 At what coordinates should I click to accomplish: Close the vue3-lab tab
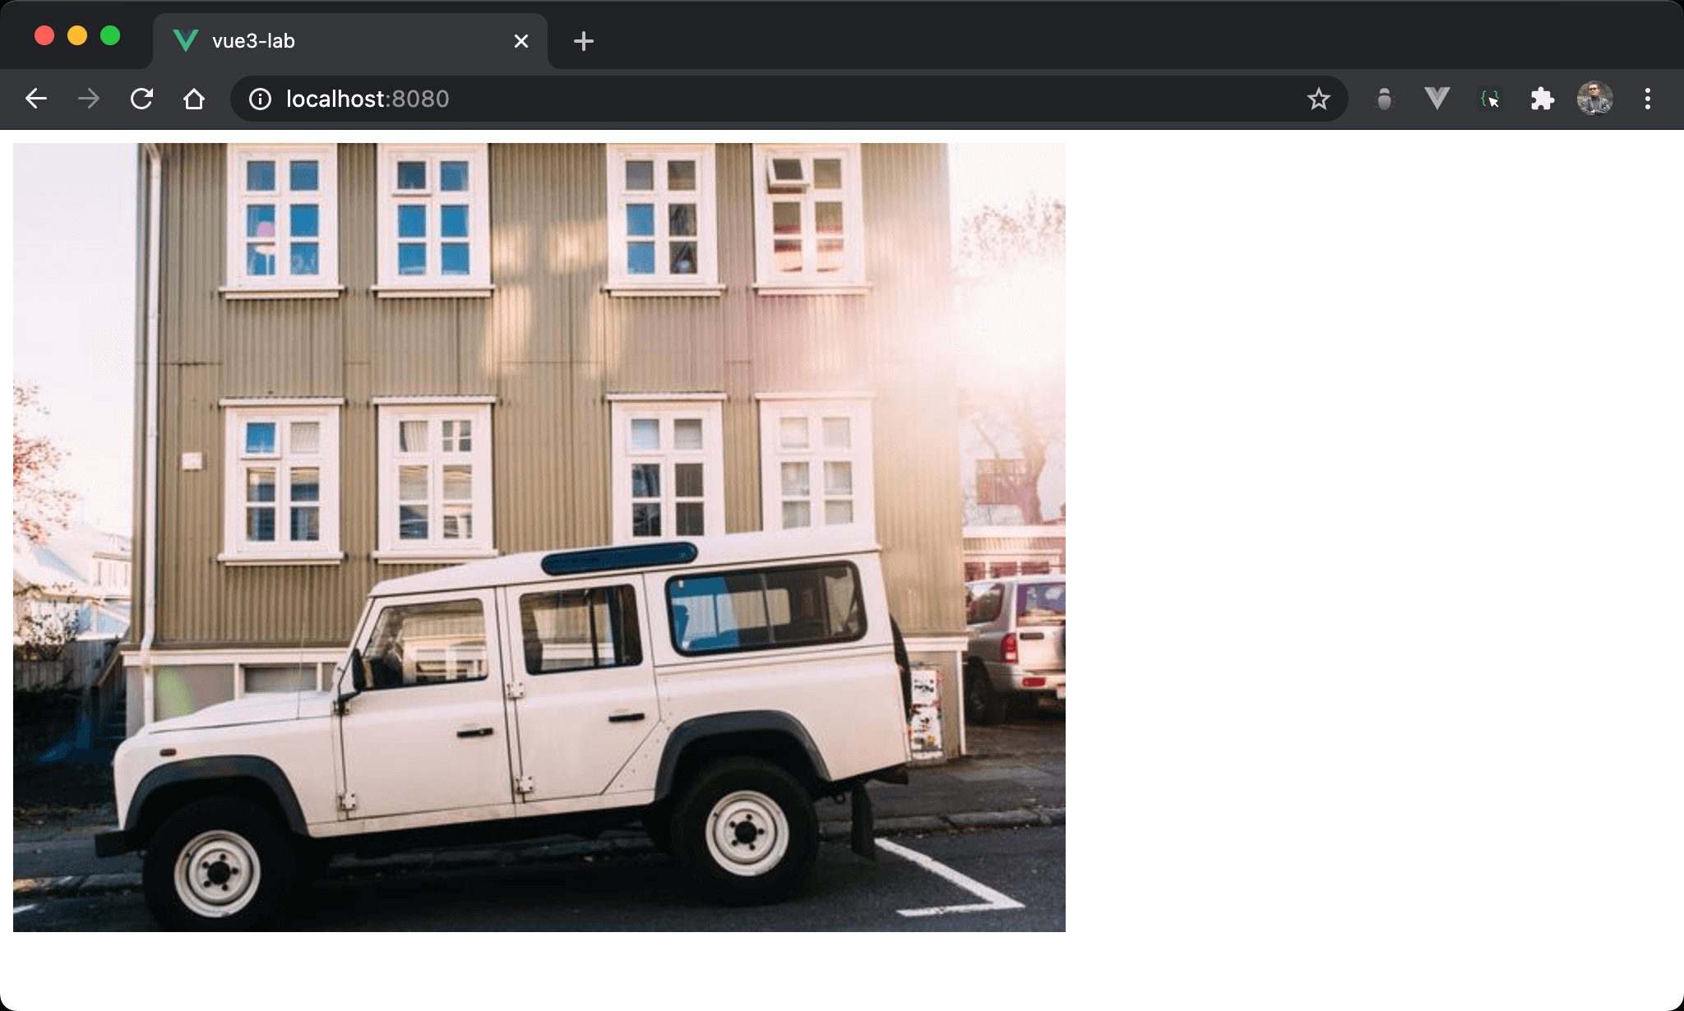[520, 41]
